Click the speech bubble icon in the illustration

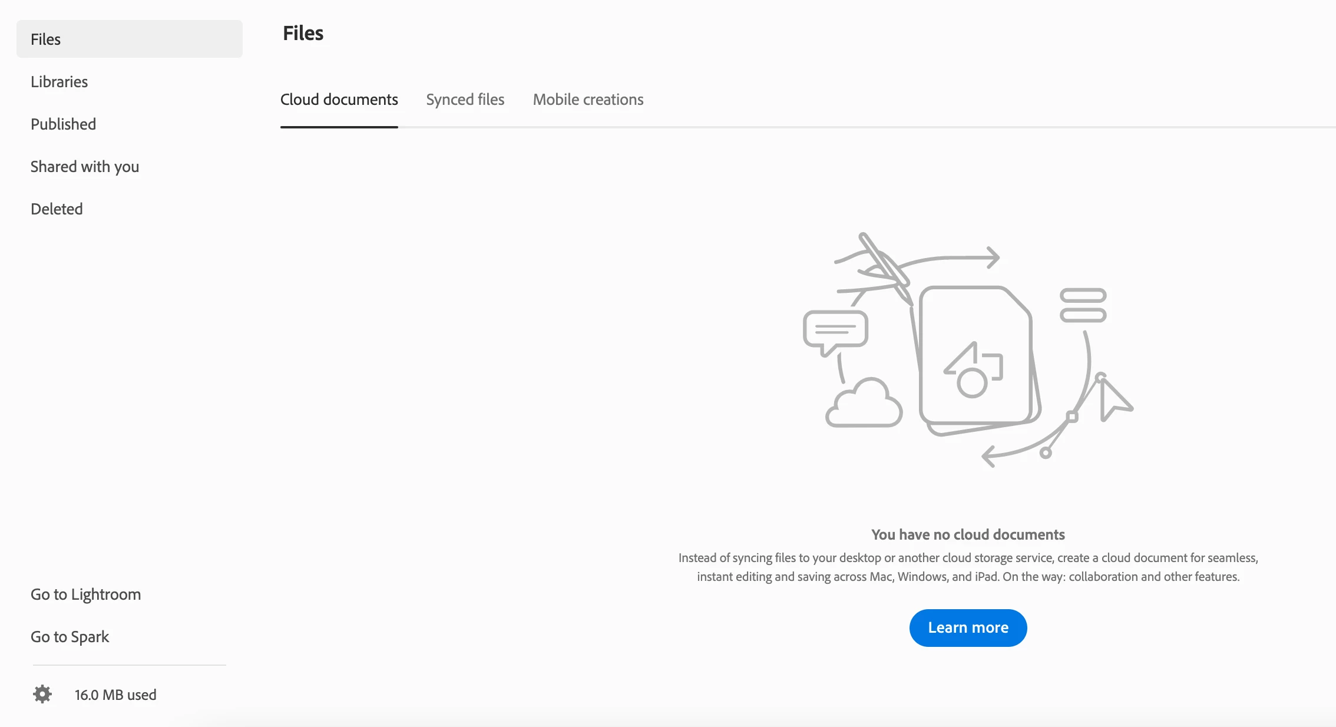pyautogui.click(x=835, y=331)
